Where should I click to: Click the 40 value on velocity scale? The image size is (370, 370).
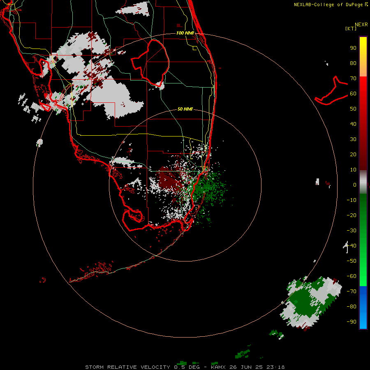click(x=353, y=124)
